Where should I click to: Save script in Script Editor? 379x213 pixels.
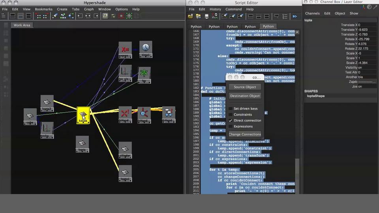[206, 17]
